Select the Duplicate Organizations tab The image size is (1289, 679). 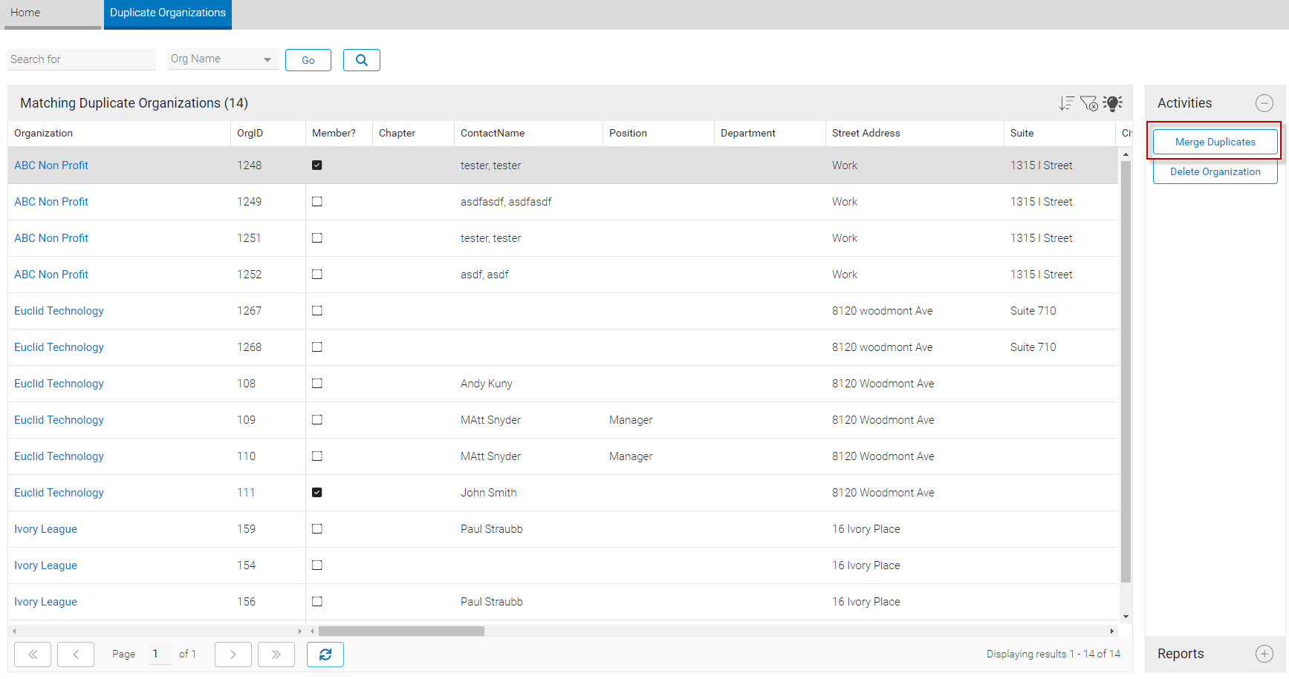tap(168, 13)
